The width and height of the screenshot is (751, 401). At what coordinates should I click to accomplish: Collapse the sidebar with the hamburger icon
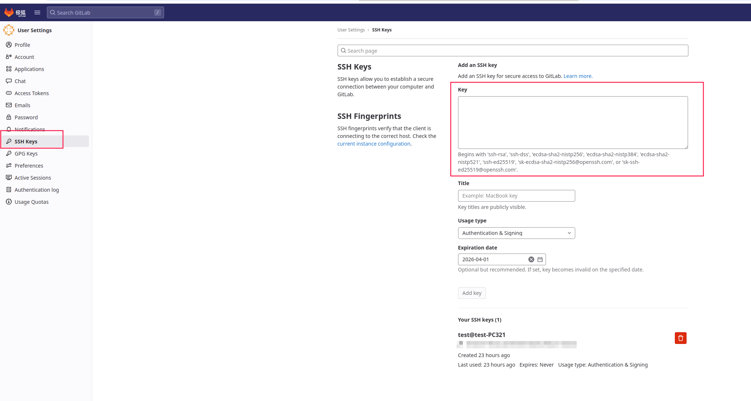(37, 12)
